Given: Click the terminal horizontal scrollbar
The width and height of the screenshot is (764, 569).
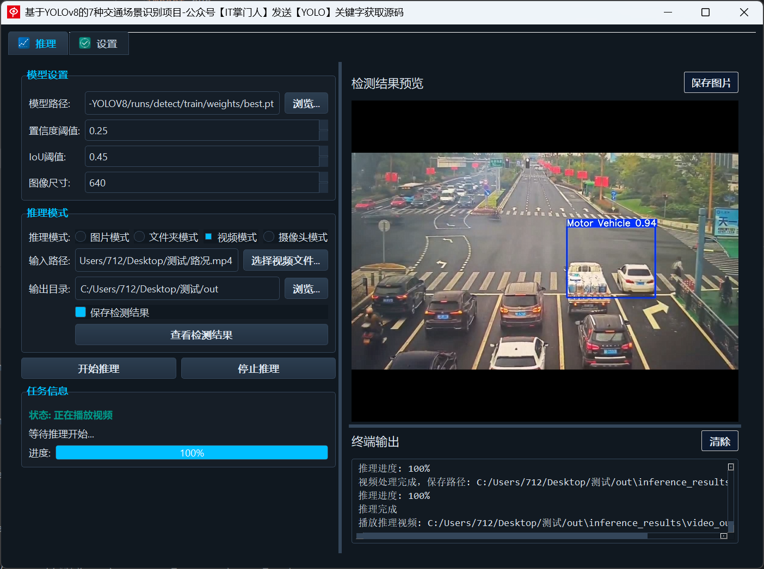Looking at the screenshot, I should click(x=539, y=536).
